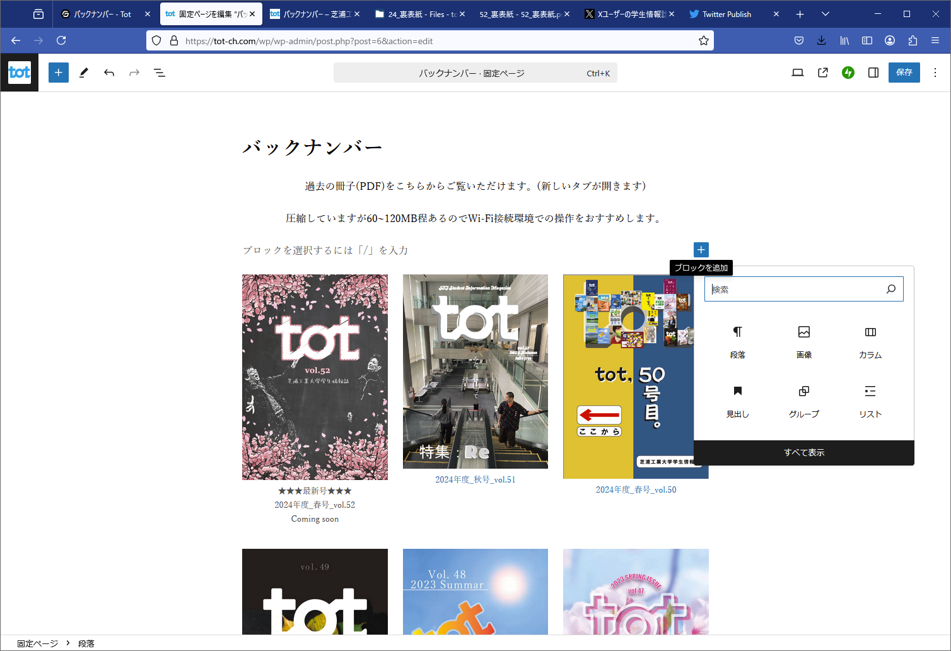Open the Firefox hamburger application menu
Viewport: 951px width, 651px height.
tap(935, 40)
